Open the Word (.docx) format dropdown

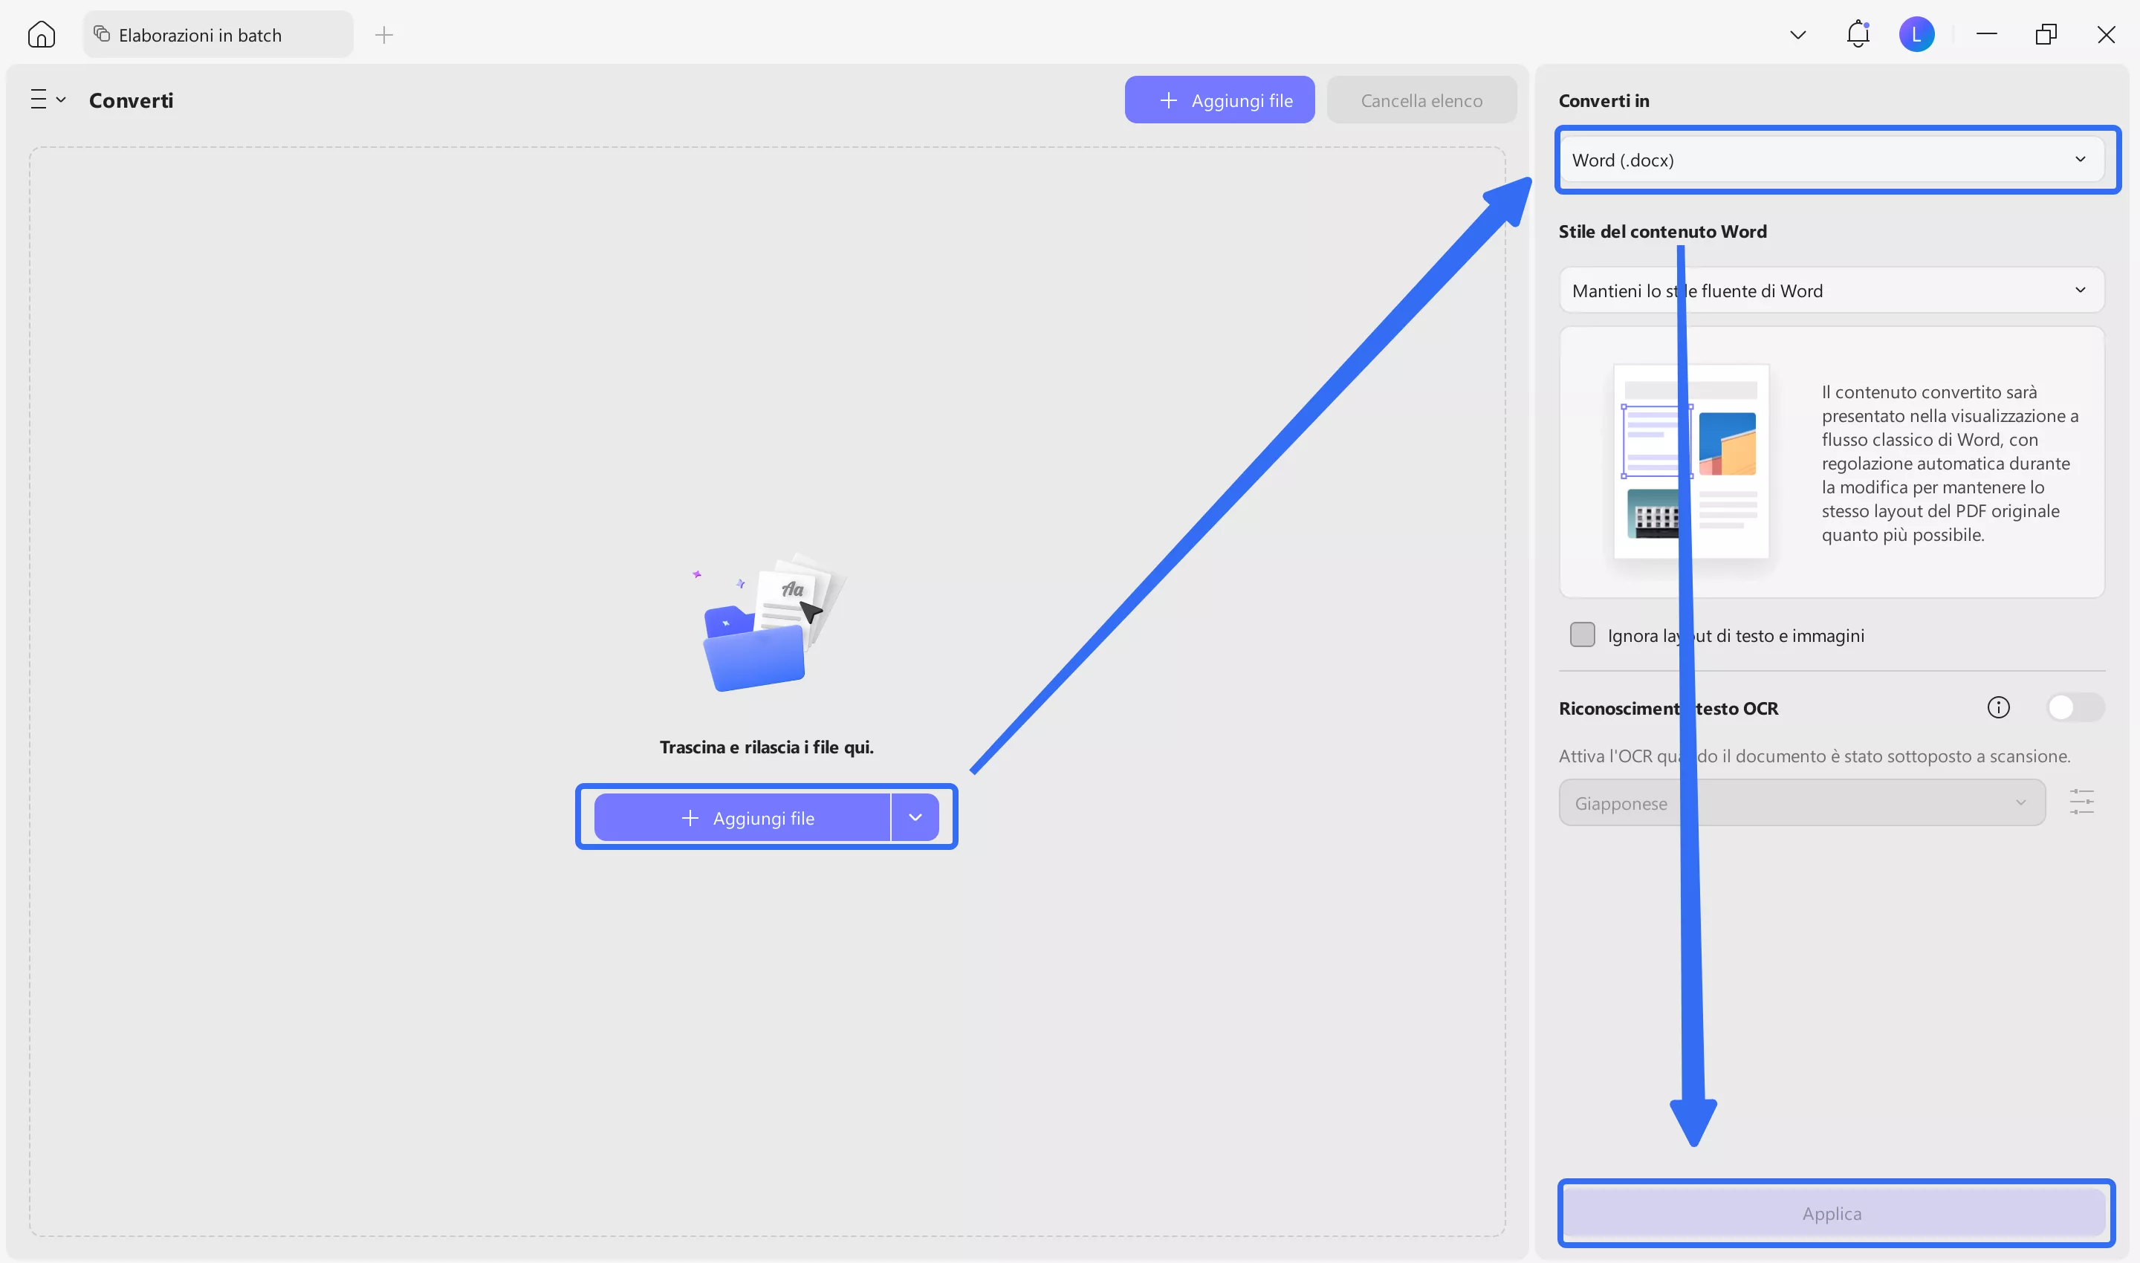click(x=1831, y=160)
